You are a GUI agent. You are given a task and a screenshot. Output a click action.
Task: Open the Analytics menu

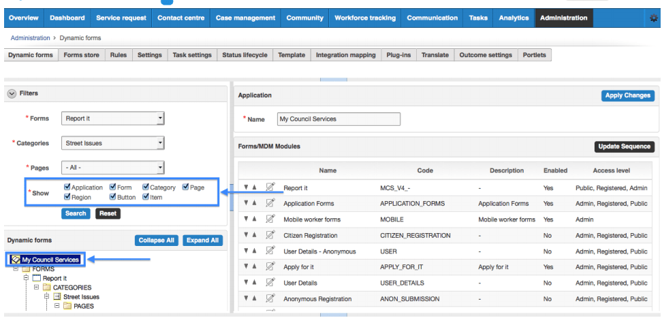(x=514, y=18)
